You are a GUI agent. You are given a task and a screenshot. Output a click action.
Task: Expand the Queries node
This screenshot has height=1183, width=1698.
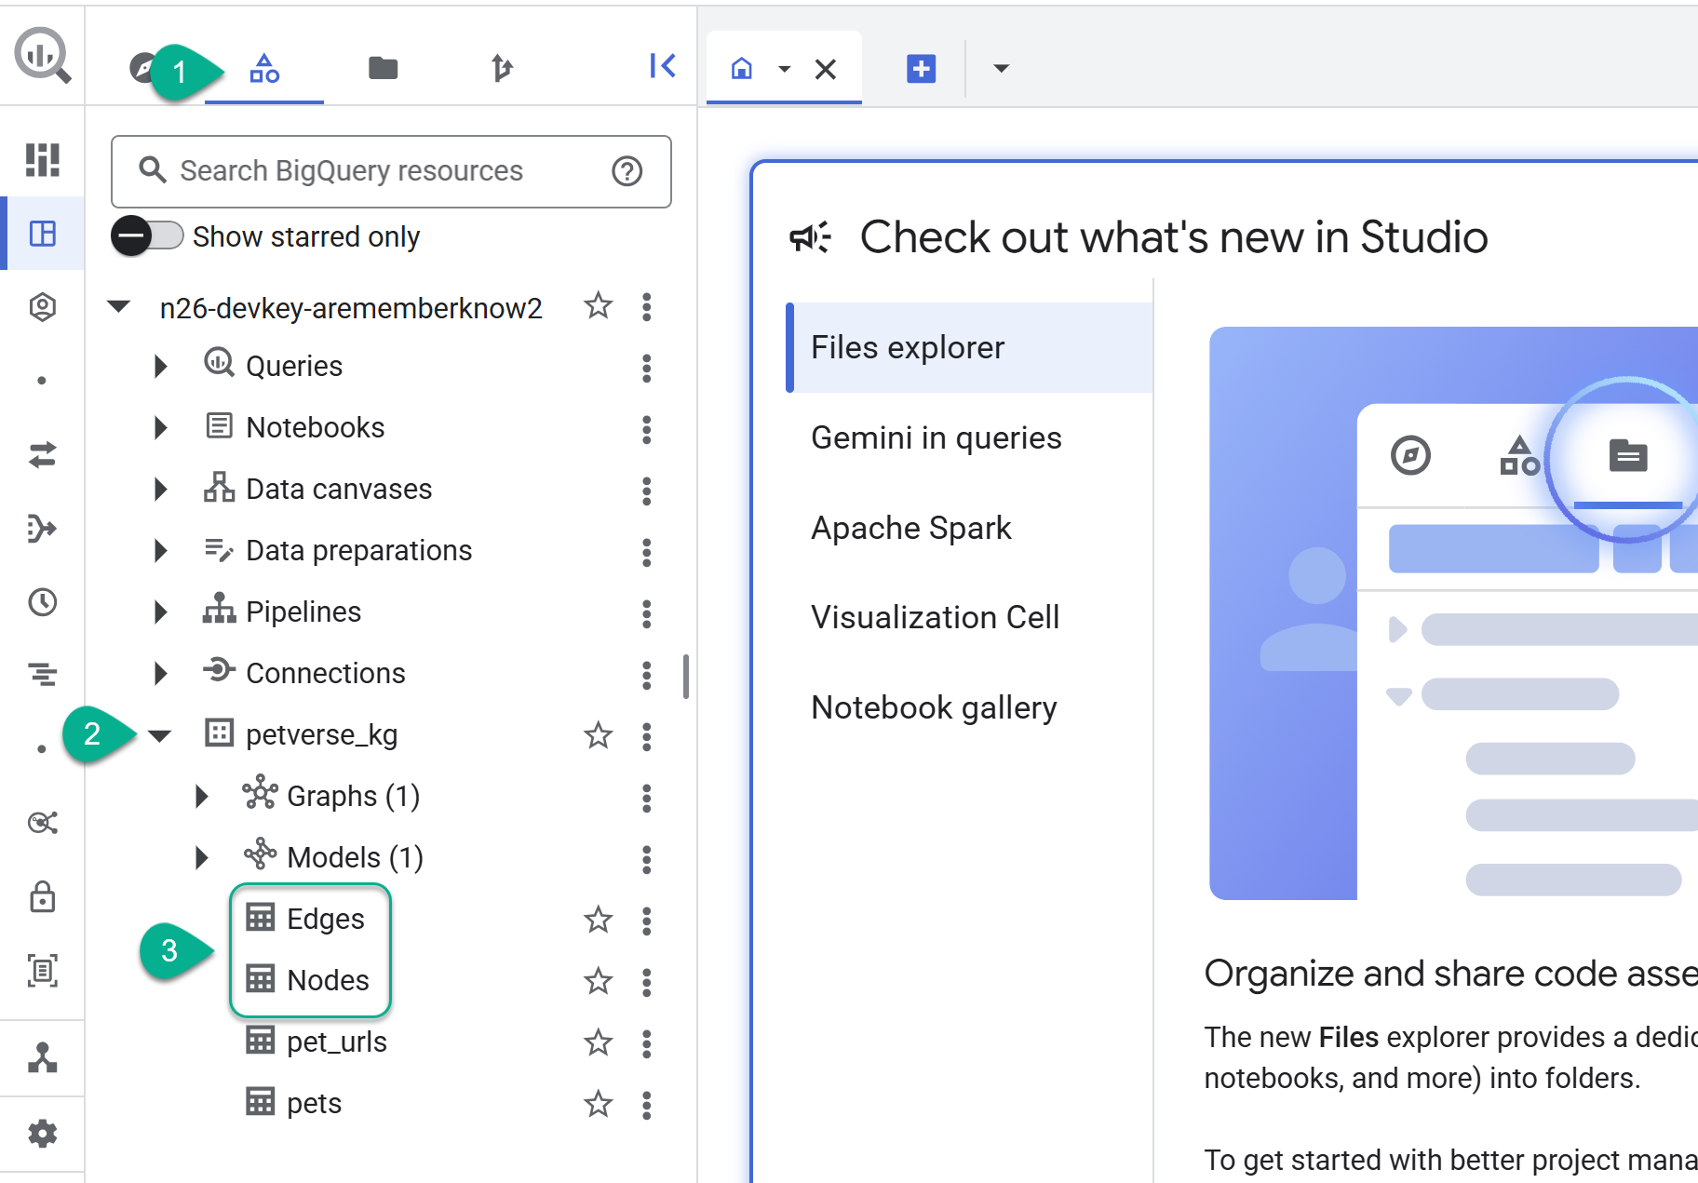point(160,367)
